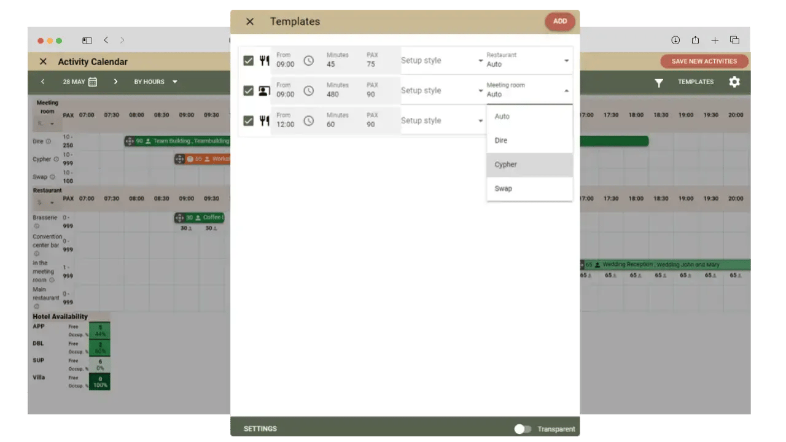
Task: Toggle the browser sidebar icon
Action: (87, 41)
